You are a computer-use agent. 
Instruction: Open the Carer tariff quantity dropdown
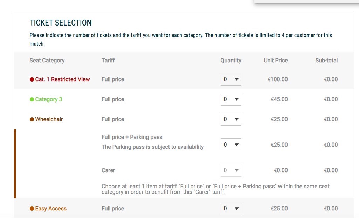pos(231,170)
